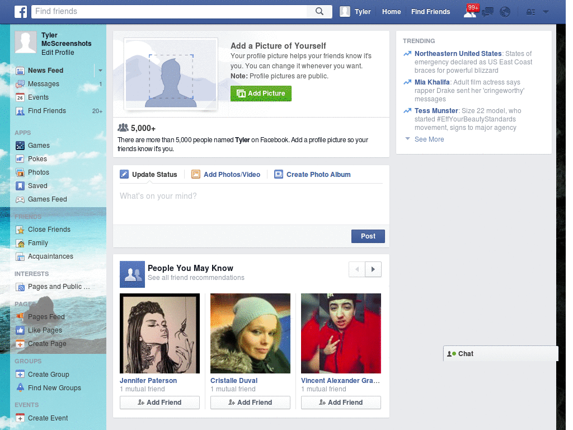The image size is (573, 430).
Task: Add Vincent Alexander as friend
Action: pyautogui.click(x=341, y=402)
